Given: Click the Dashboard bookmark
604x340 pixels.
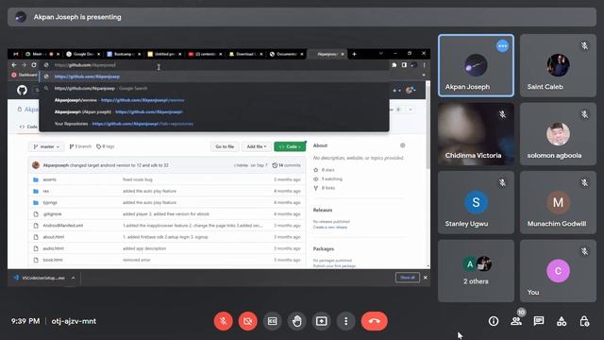Looking at the screenshot, I should pyautogui.click(x=25, y=75).
